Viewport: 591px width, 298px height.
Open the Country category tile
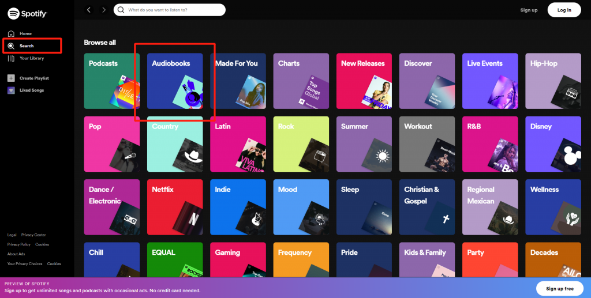175,144
